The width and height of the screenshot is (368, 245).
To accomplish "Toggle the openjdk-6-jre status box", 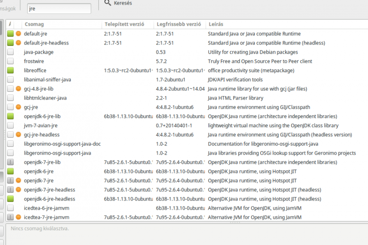I will tap(10, 171).
